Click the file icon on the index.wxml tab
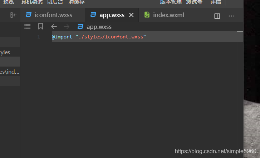The image size is (260, 158). (x=147, y=15)
